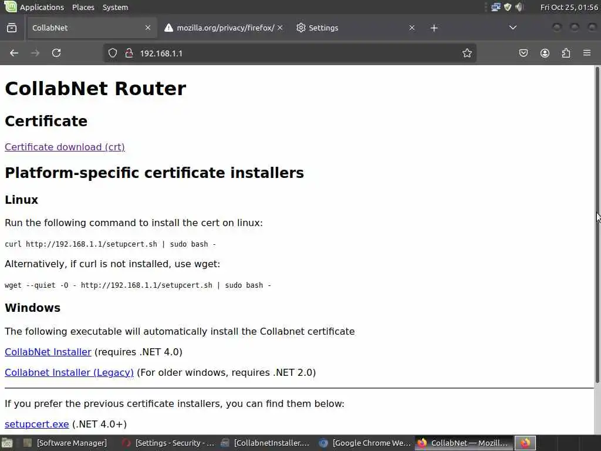Reload the current page

(x=56, y=53)
